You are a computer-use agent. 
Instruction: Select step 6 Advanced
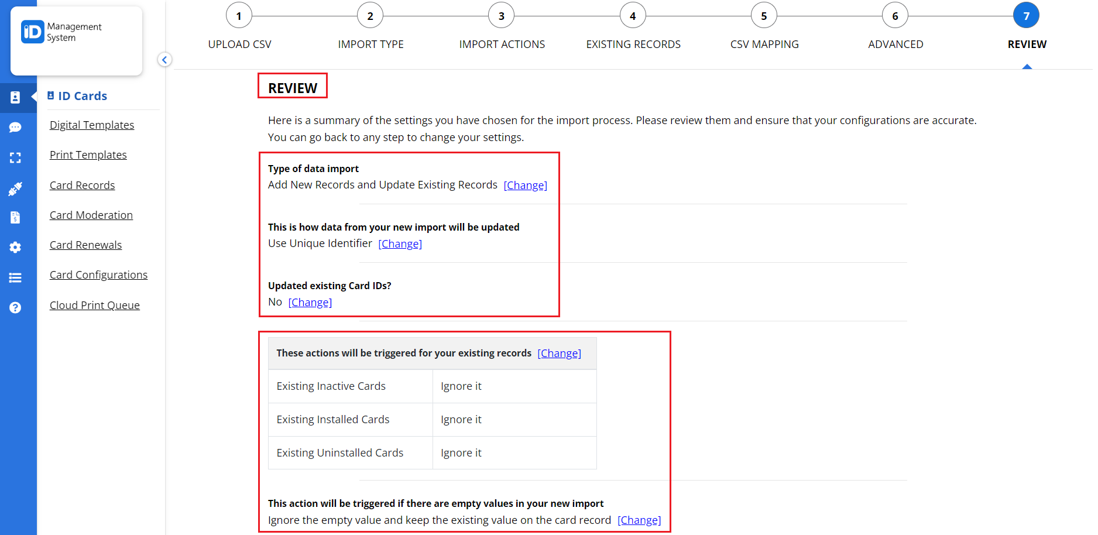tap(894, 16)
